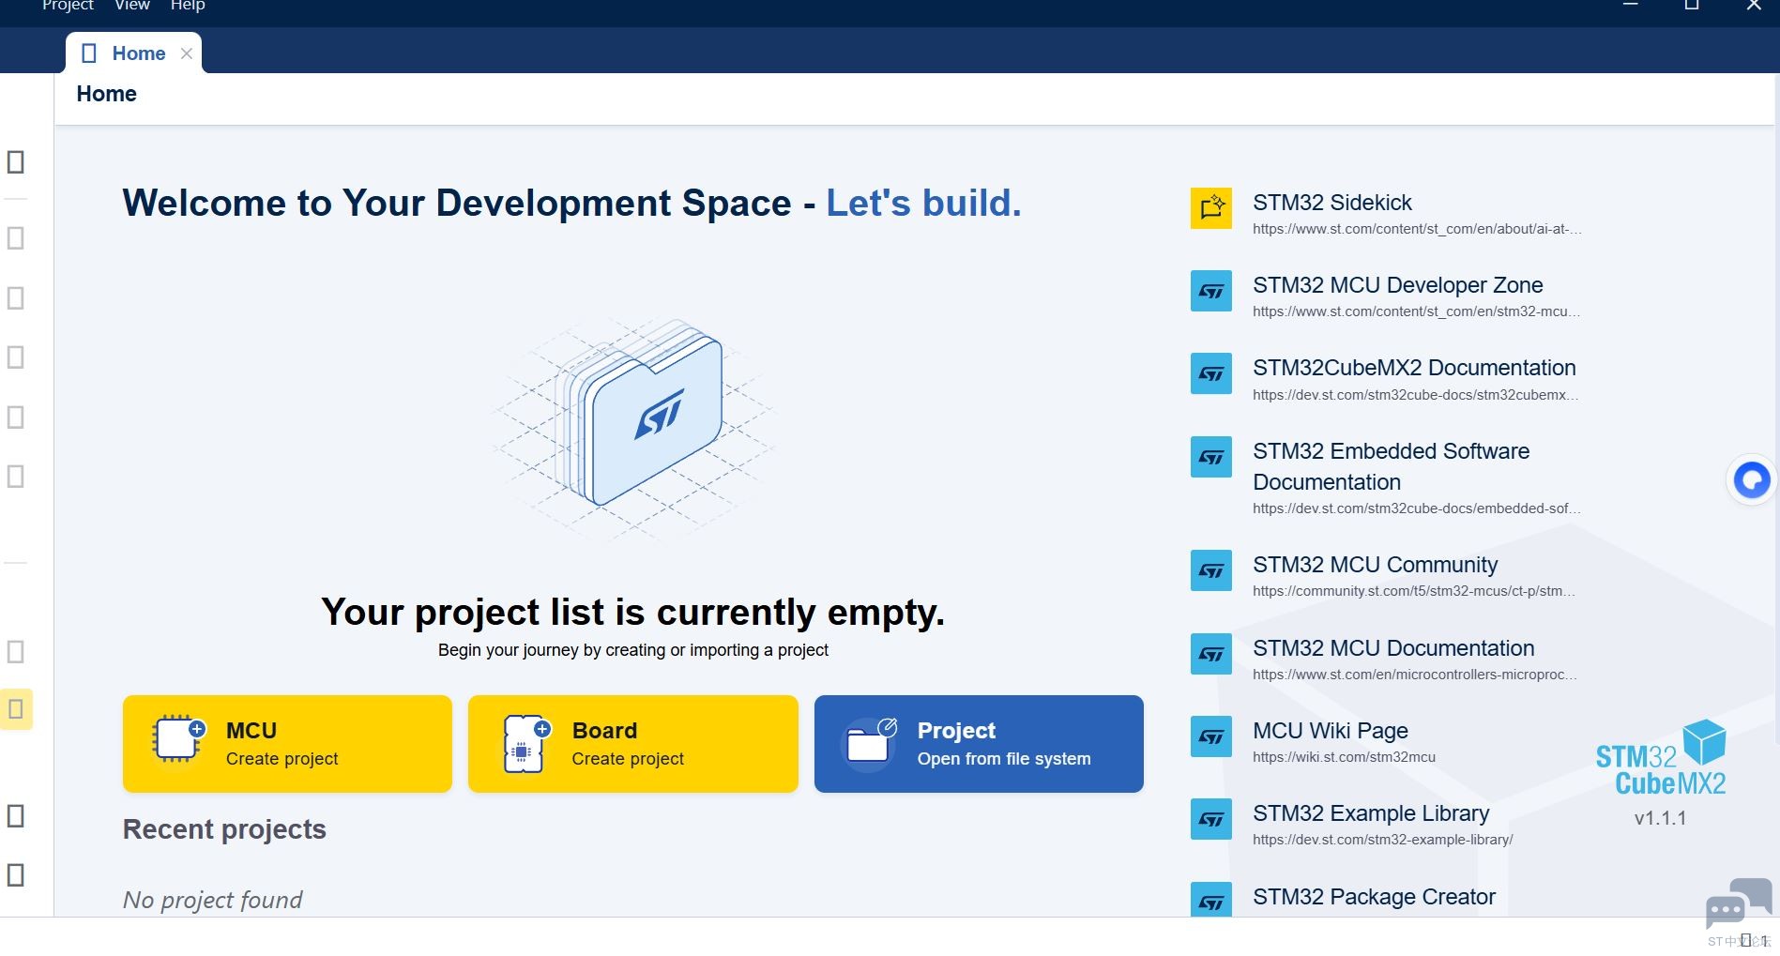Click the 'Let's build.' heading text
The width and height of the screenshot is (1780, 956).
(x=923, y=204)
